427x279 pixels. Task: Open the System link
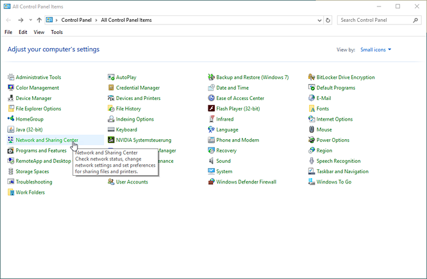(x=224, y=171)
